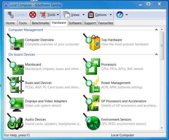The height and width of the screenshot is (140, 169).
Task: Collapse the On-board Devices section
Action: point(156,54)
